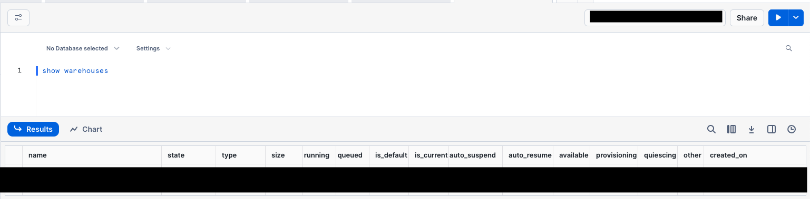Search results using the magnifier icon

click(711, 129)
